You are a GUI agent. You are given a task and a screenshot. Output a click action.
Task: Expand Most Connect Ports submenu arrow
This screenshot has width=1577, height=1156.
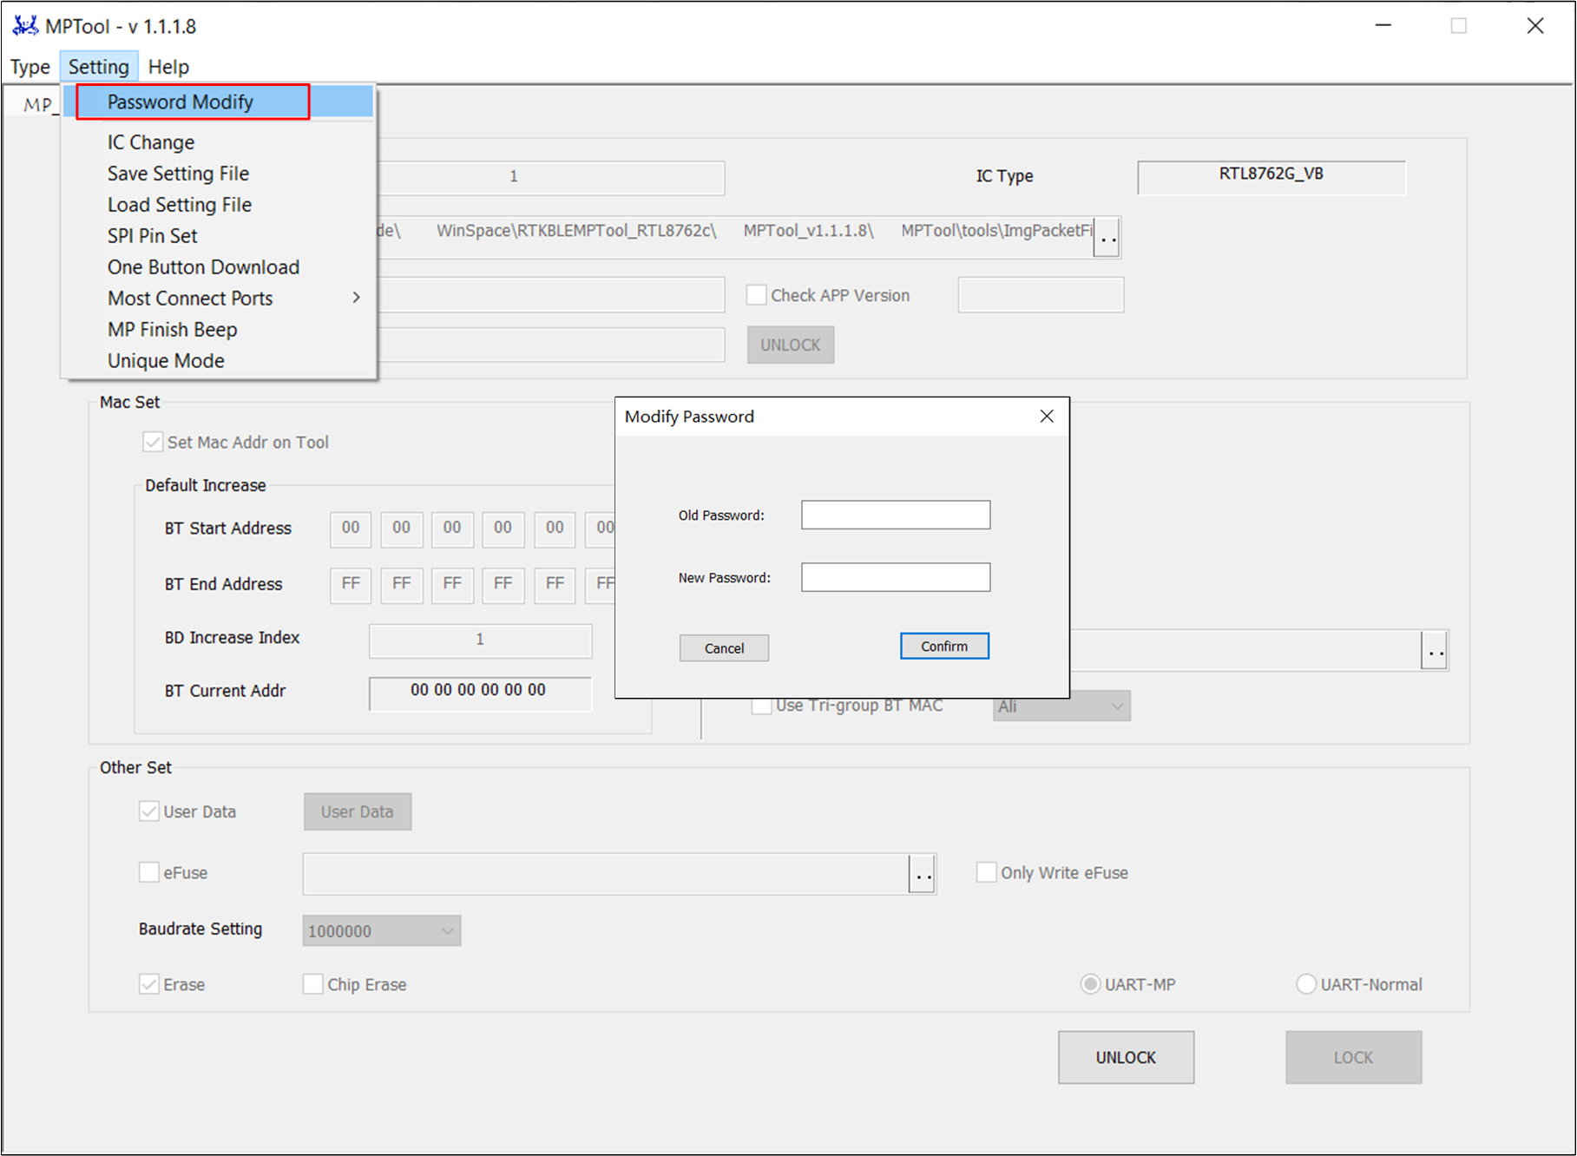click(x=356, y=298)
